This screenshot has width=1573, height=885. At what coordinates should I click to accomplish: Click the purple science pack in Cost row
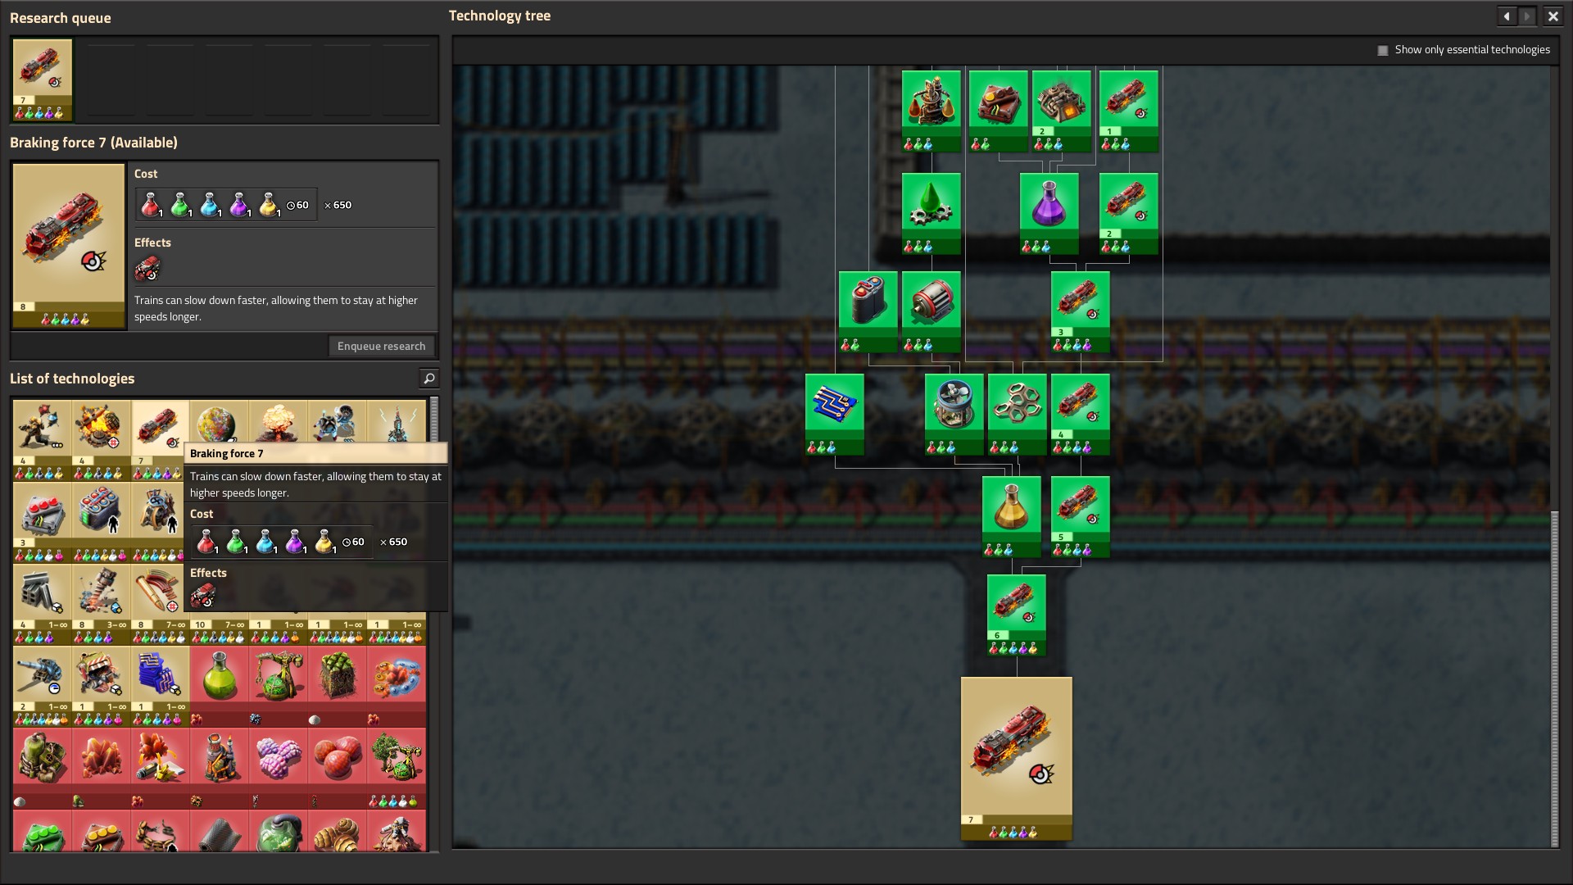point(239,205)
